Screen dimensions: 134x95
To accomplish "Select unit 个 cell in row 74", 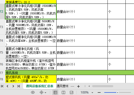I will (x=117, y=40).
